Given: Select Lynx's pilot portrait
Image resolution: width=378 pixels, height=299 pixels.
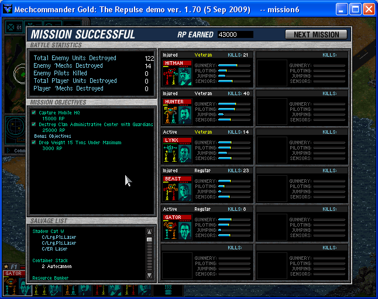Looking at the screenshot, I should pos(185,154).
